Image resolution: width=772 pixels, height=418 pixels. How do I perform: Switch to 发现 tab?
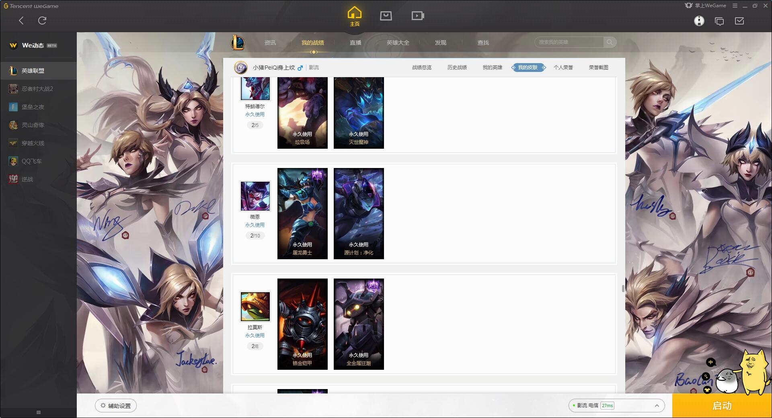[441, 43]
